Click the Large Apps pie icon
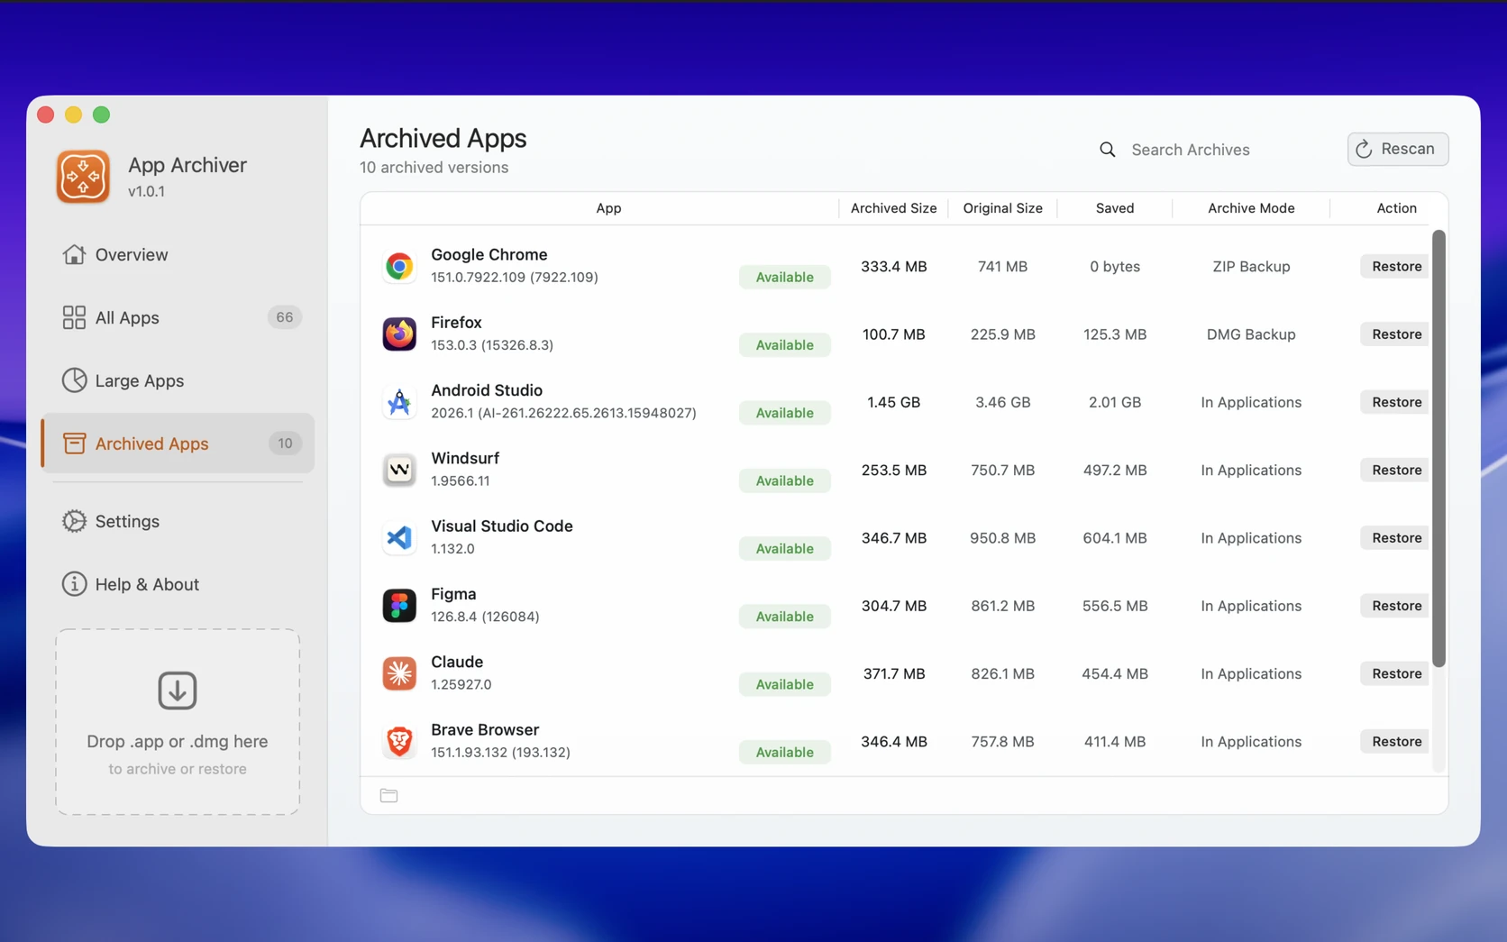Viewport: 1507px width, 942px height. click(74, 380)
